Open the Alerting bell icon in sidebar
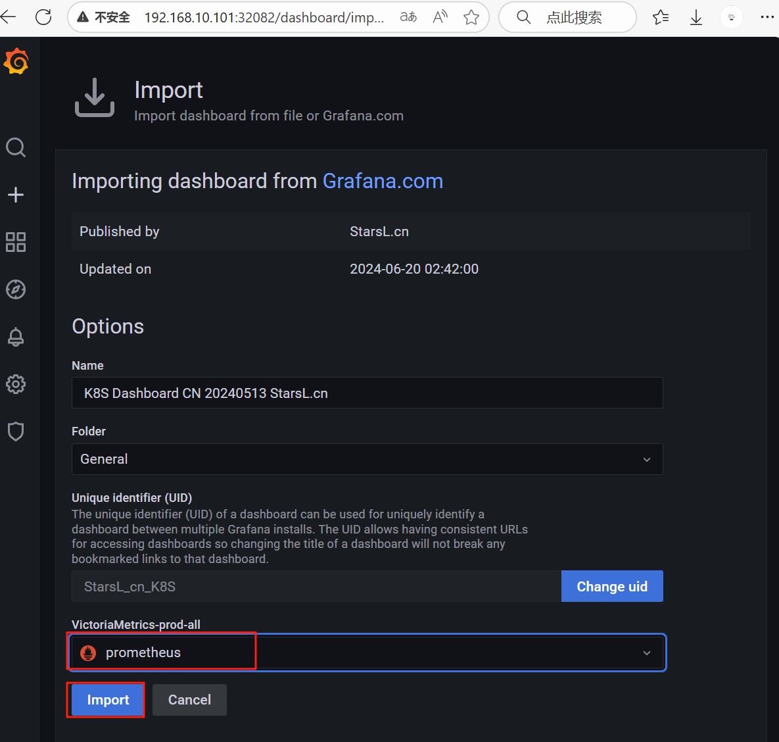 pos(16,337)
